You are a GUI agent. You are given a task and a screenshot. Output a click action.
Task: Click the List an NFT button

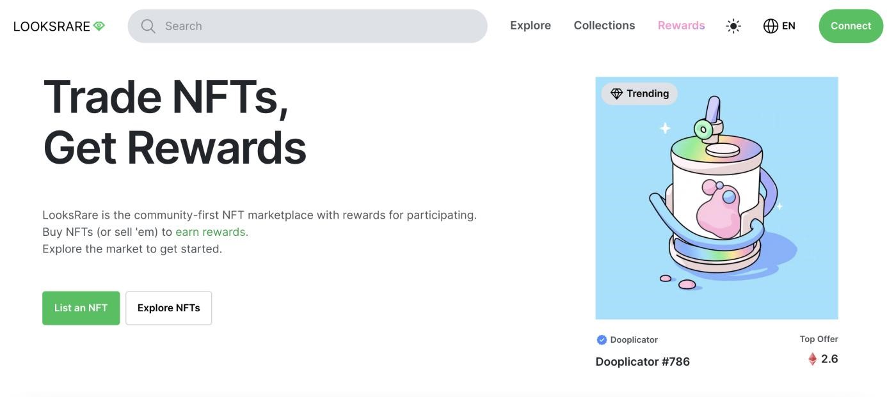(x=81, y=308)
